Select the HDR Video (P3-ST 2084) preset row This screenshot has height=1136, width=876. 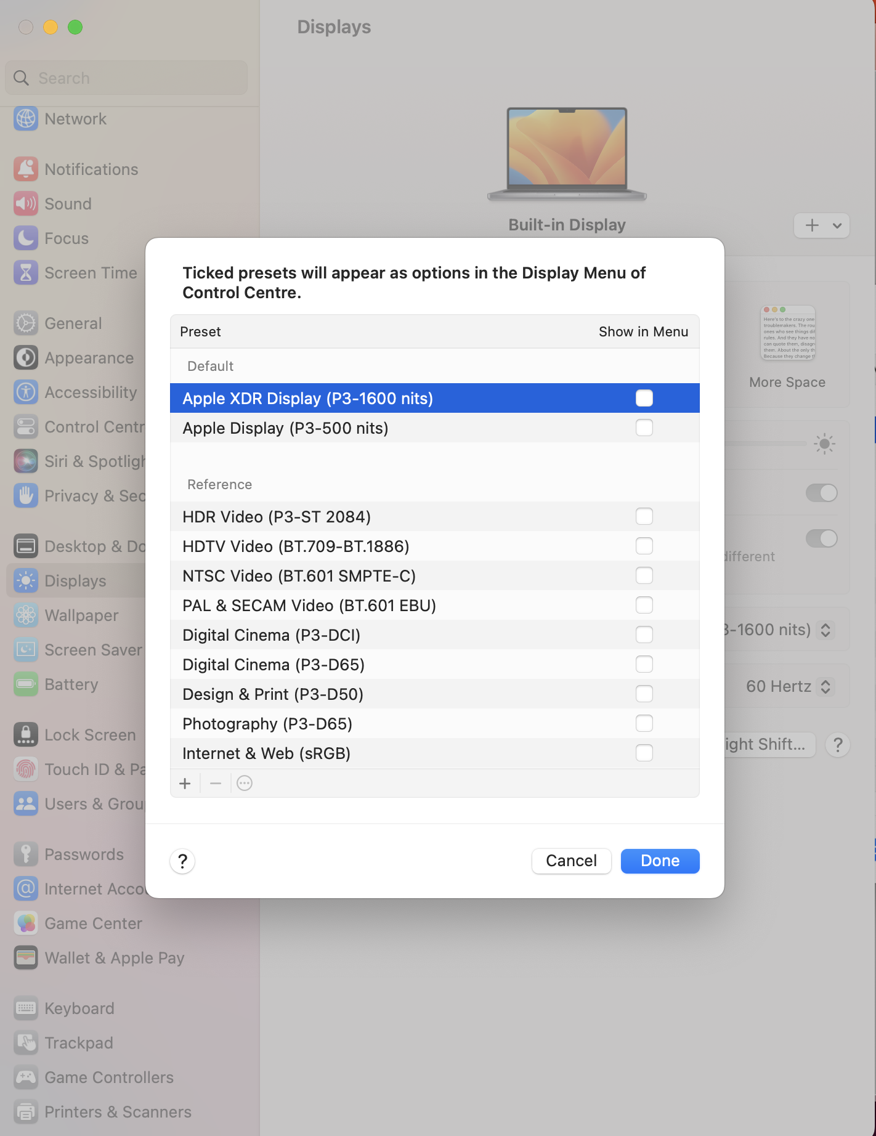point(435,517)
